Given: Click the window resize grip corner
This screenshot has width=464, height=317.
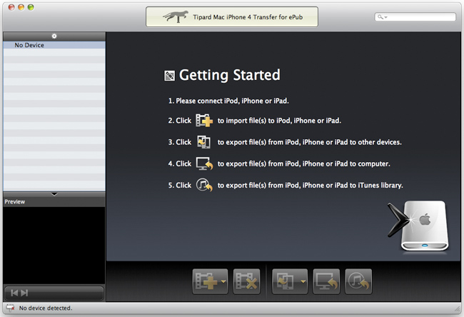Looking at the screenshot, I should click(x=457, y=309).
